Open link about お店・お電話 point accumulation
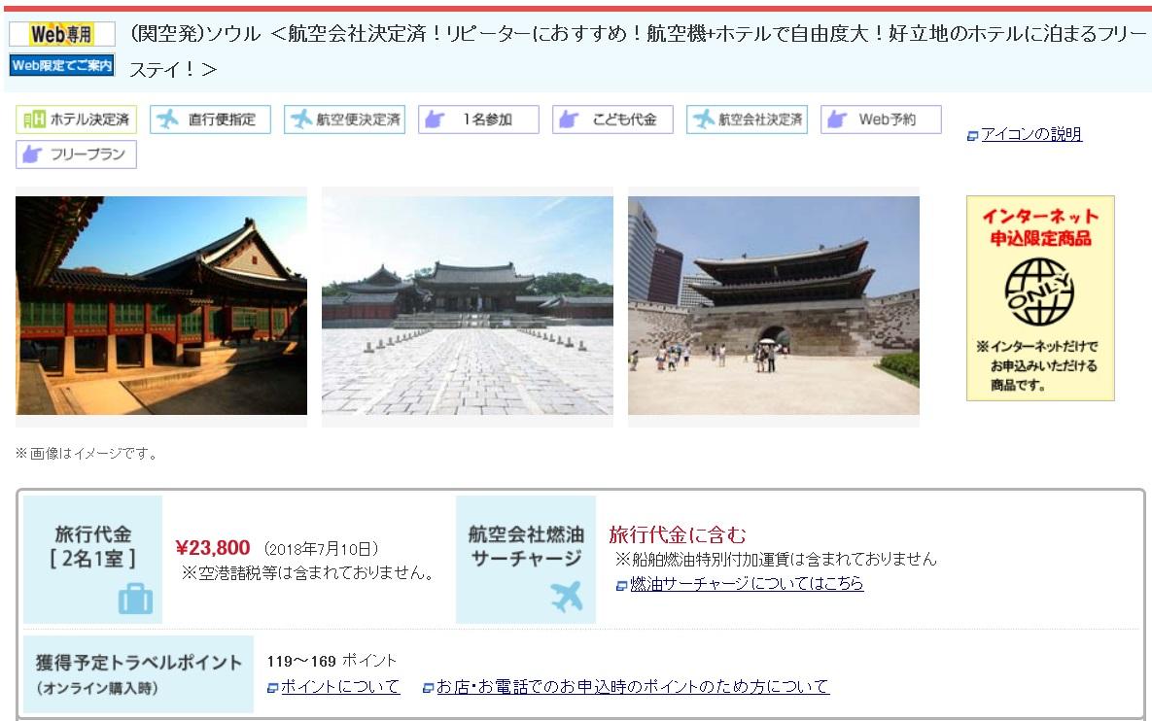The height and width of the screenshot is (721, 1152). click(632, 687)
